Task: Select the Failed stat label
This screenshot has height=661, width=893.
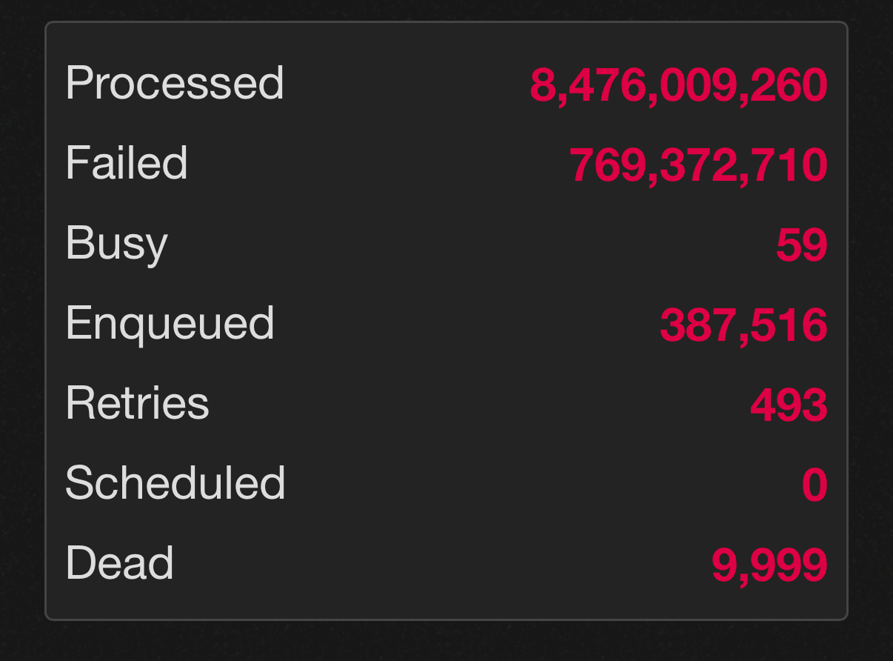Action: 127,162
